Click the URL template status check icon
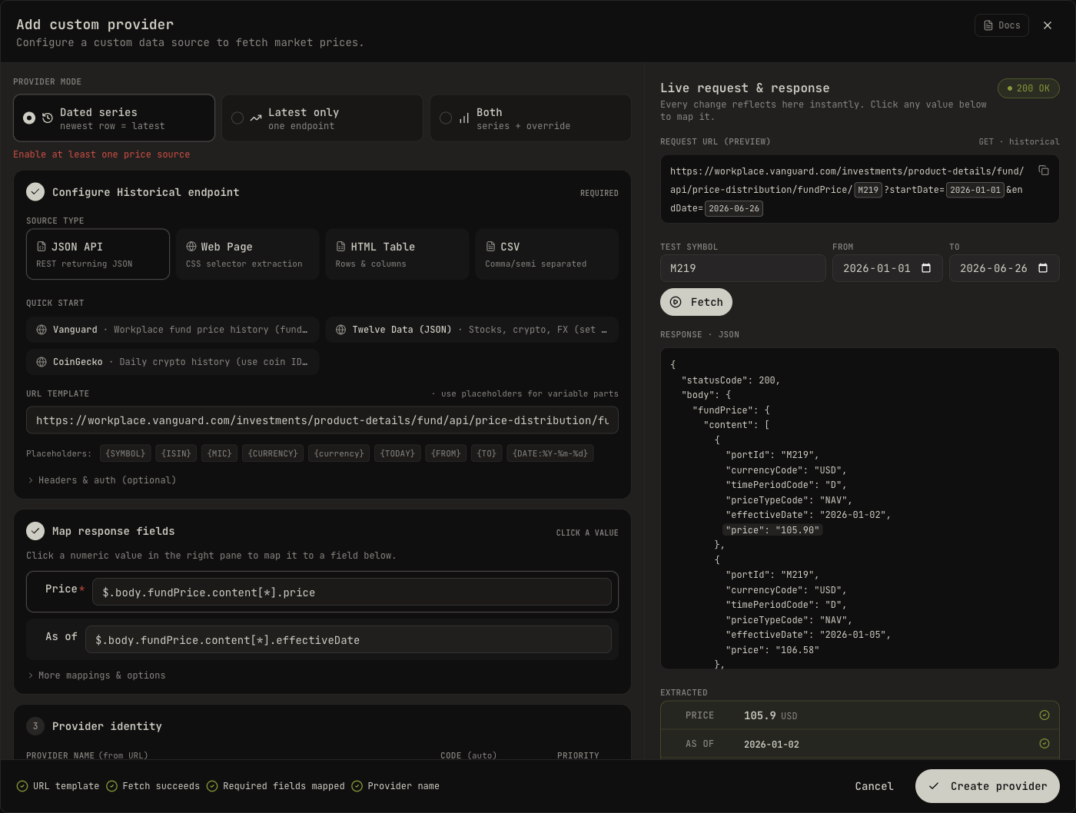Screen dimensions: 1076x813 click(x=22, y=786)
